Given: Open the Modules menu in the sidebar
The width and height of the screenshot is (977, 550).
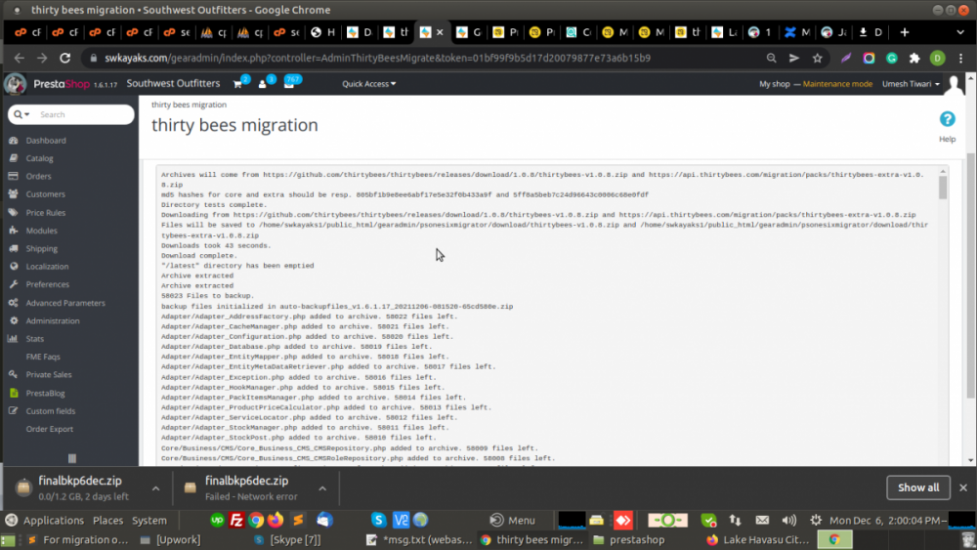Looking at the screenshot, I should pyautogui.click(x=41, y=231).
